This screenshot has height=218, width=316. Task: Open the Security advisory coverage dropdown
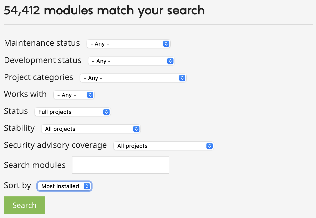[163, 146]
